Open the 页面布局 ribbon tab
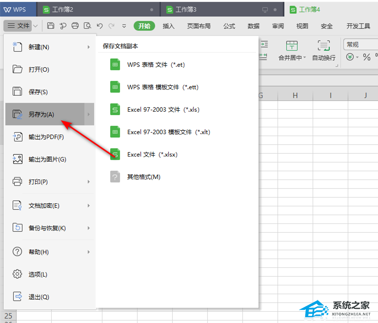378x323 pixels. pyautogui.click(x=199, y=26)
